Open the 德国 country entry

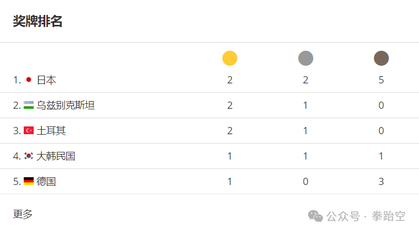coord(46,182)
